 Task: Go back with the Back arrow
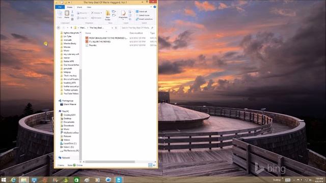(59, 27)
